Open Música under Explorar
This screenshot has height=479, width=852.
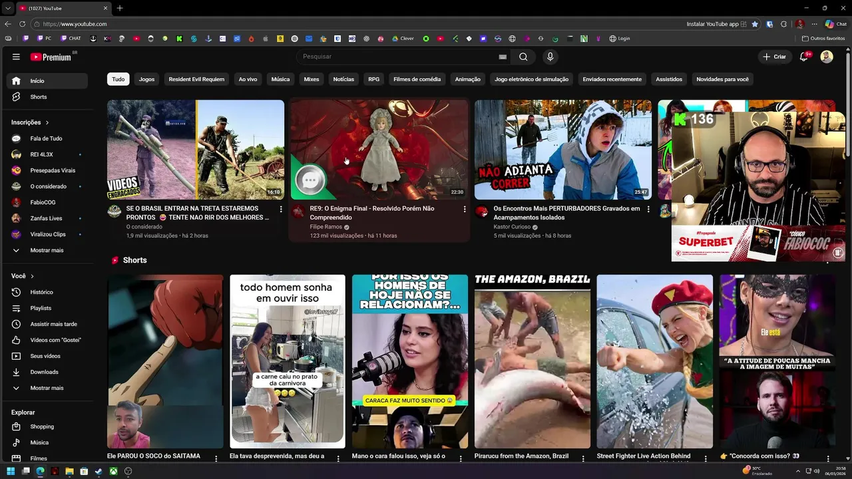(x=47, y=442)
